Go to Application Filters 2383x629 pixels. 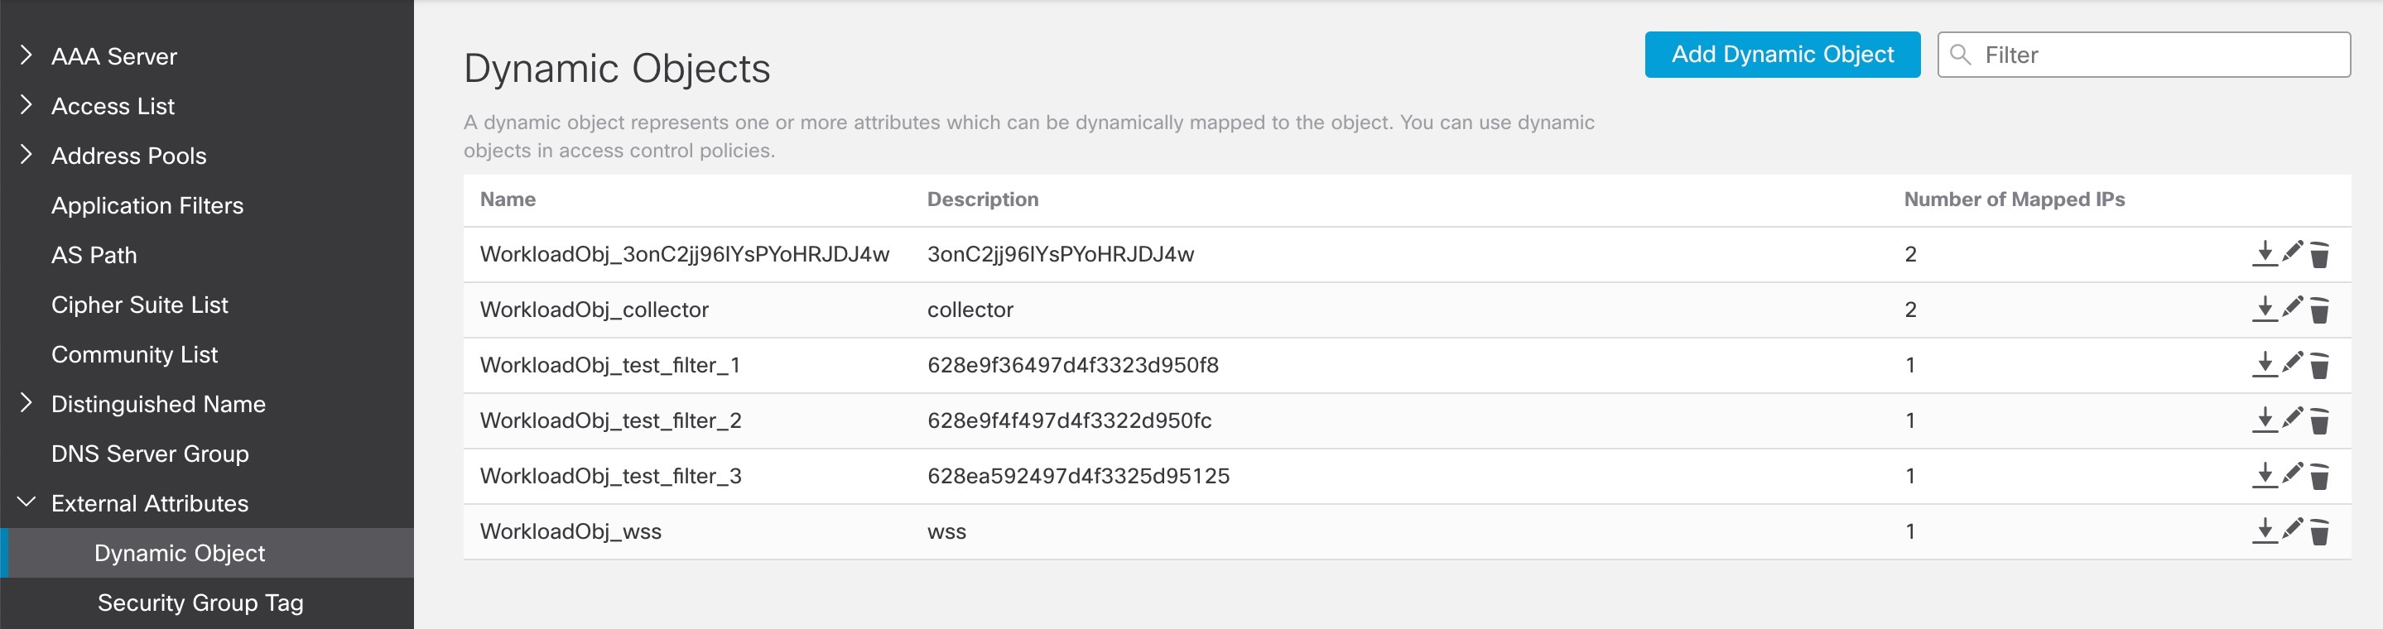pos(147,205)
